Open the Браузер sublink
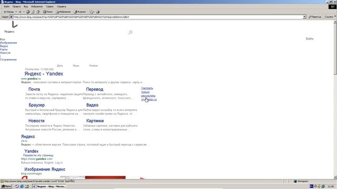Viewport: 337px width, 189px height. pos(36,105)
